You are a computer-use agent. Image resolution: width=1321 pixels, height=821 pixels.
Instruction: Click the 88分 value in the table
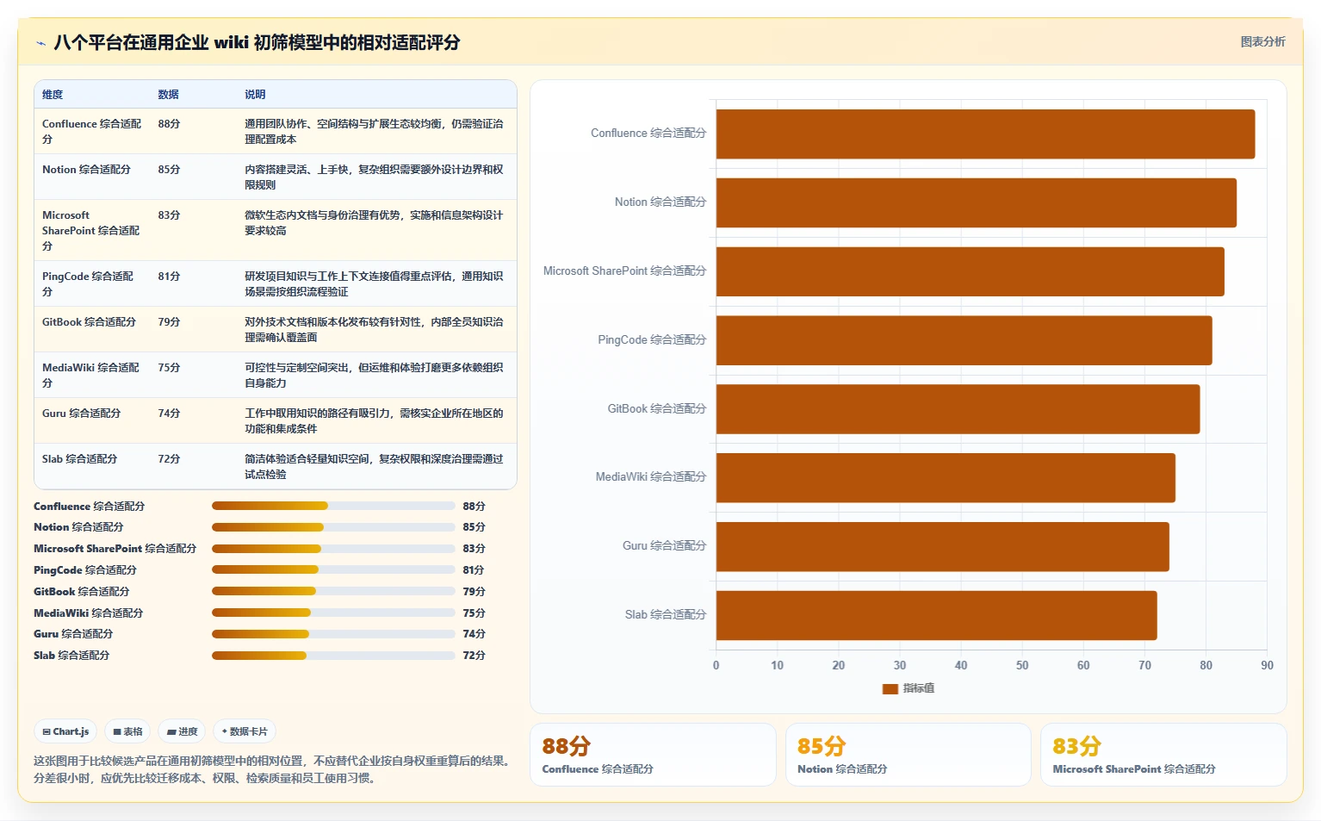(169, 124)
